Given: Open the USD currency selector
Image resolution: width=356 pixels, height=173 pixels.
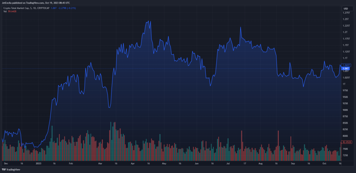Looking at the screenshot, I should click(x=346, y=8).
